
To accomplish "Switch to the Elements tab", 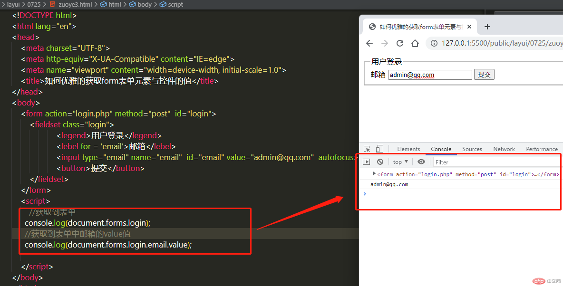I will point(408,149).
